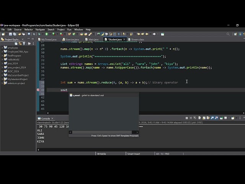This screenshot has width=245, height=184.
Task: Click the Save icon in toolbar
Action: [x=10, y=34]
